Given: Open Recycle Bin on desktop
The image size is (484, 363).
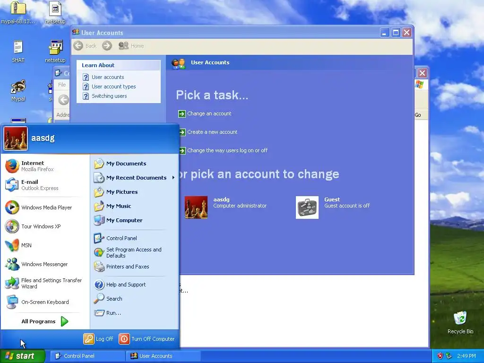Looking at the screenshot, I should 460,322.
